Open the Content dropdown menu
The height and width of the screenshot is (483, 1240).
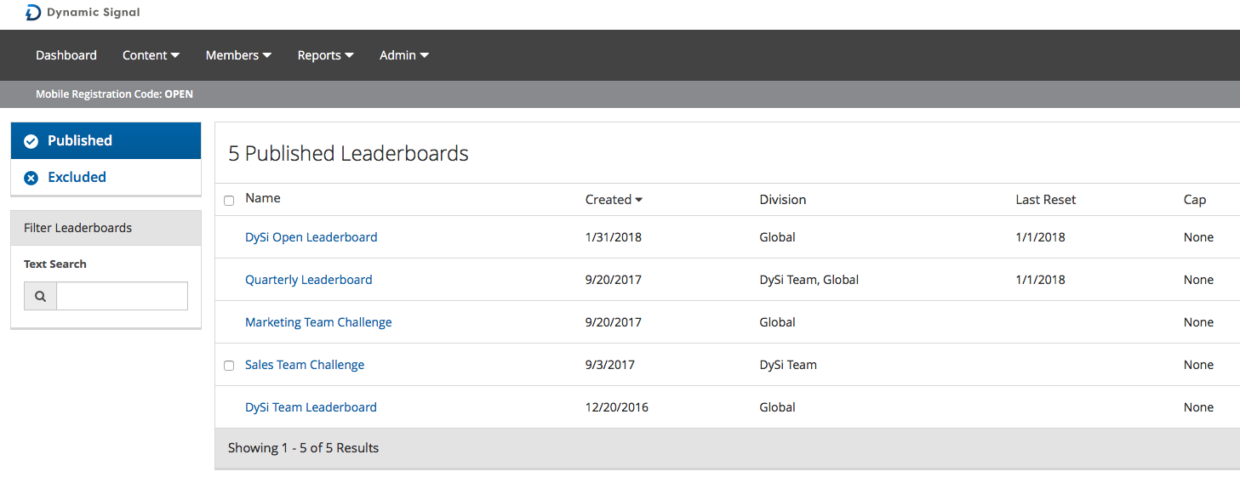151,55
